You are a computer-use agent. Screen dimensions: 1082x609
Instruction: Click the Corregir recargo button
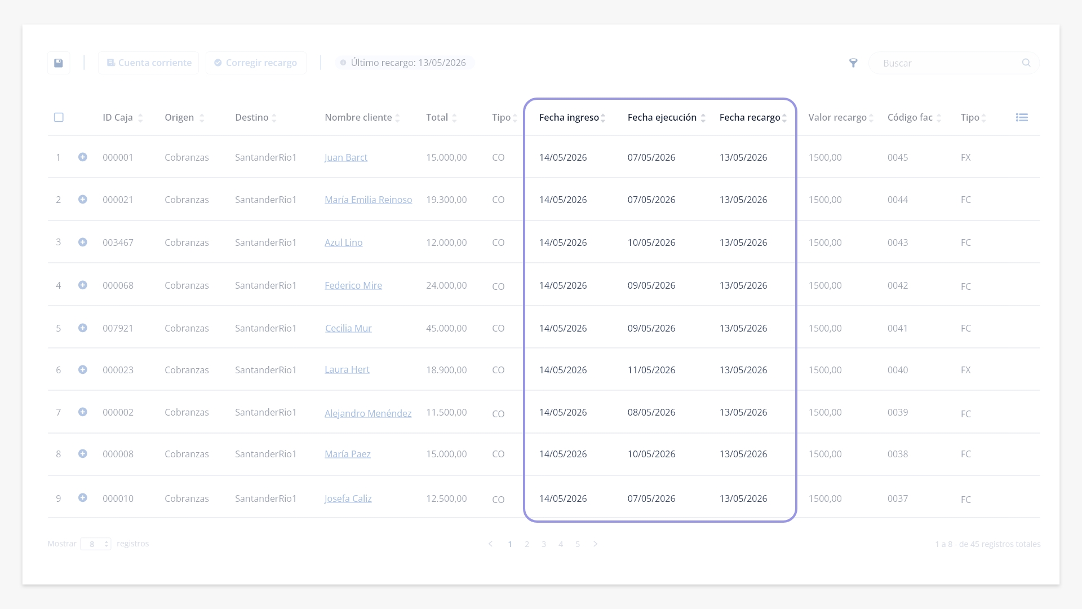click(256, 63)
